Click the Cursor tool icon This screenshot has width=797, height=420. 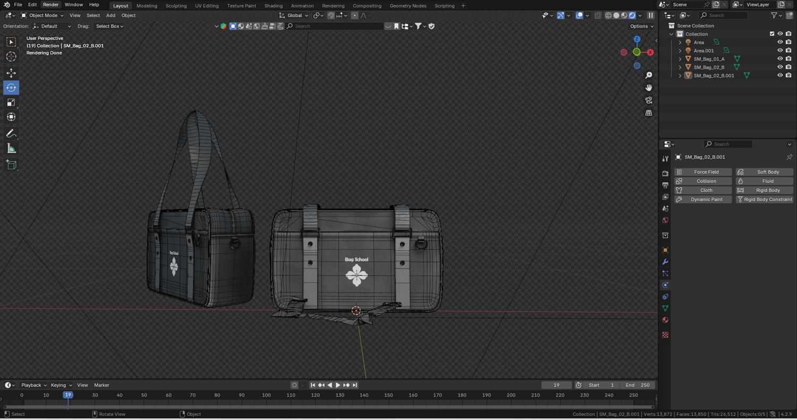tap(11, 56)
